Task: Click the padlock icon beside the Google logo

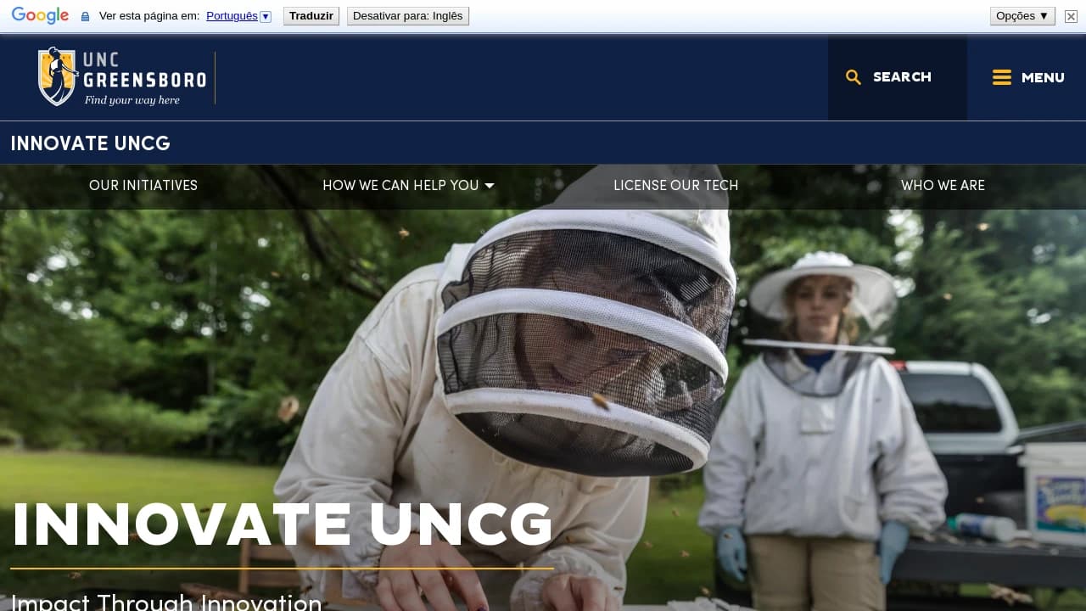Action: point(85,16)
